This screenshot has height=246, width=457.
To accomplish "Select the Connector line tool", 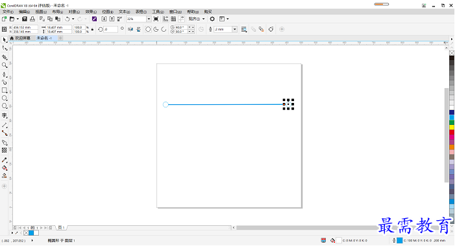I will pos(5,133).
